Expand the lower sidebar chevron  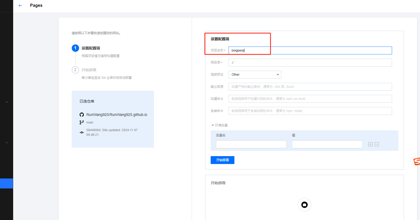click(x=7, y=143)
